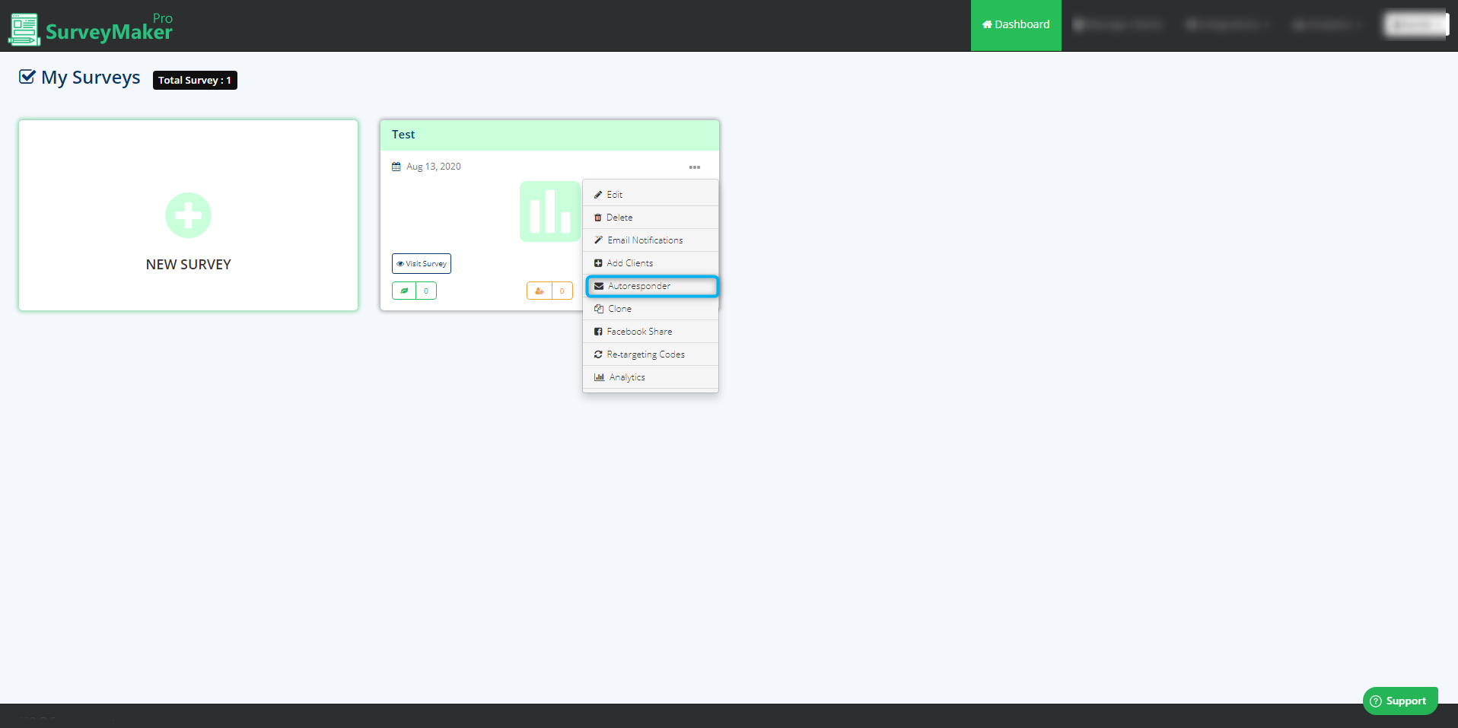Screen dimensions: 1458x728
Task: Open Analytics via its bar chart icon
Action: (599, 377)
